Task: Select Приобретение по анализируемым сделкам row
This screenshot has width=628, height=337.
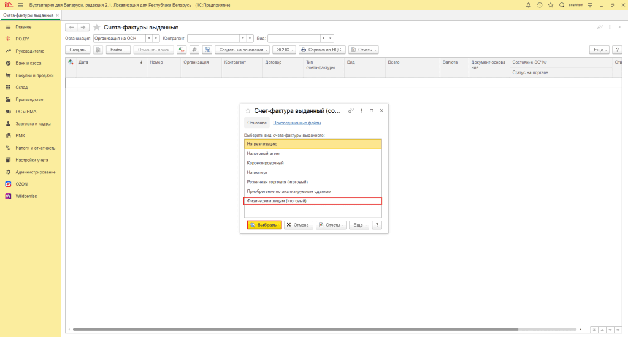Action: click(x=313, y=192)
